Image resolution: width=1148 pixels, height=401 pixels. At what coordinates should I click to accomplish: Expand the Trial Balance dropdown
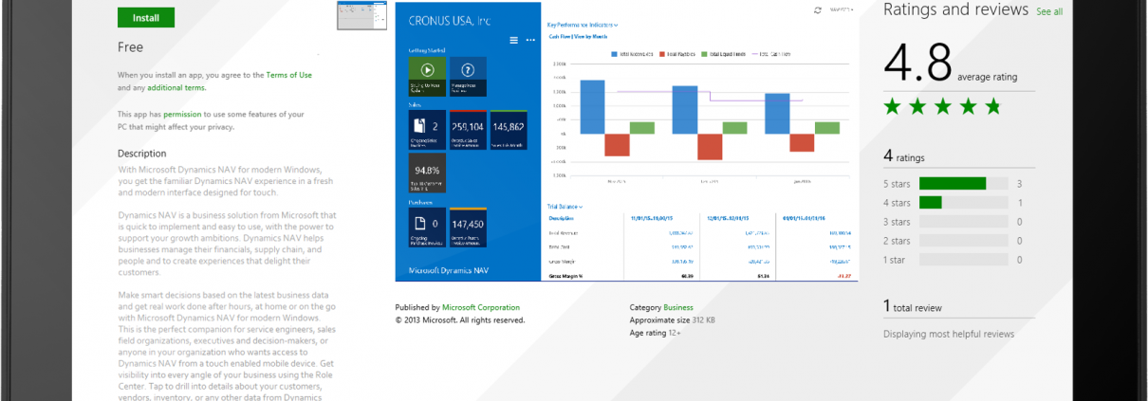(x=565, y=206)
